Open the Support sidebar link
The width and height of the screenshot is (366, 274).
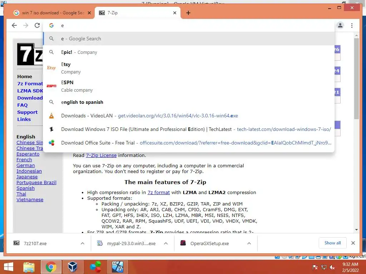(x=27, y=112)
